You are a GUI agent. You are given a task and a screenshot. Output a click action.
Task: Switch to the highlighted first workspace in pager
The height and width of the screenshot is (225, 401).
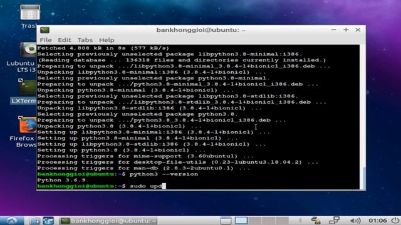pyautogui.click(x=241, y=221)
